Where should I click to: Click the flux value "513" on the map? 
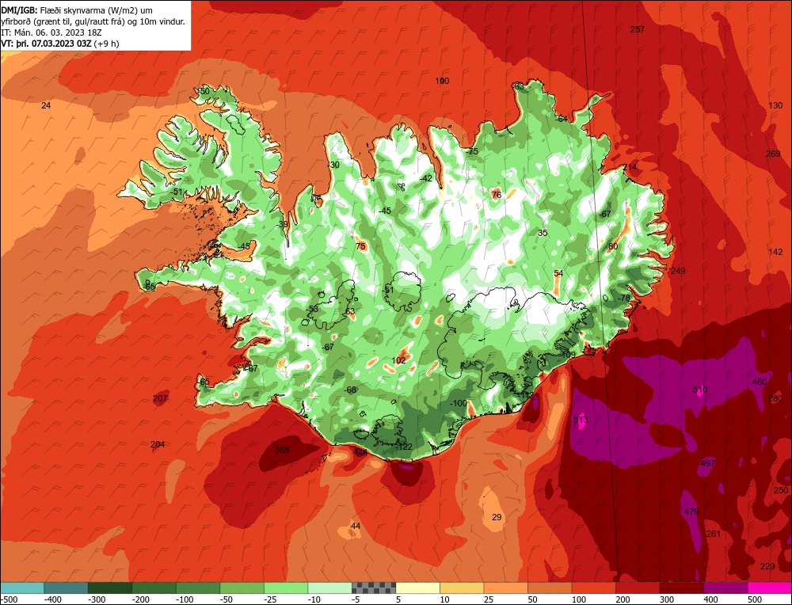[x=581, y=420]
